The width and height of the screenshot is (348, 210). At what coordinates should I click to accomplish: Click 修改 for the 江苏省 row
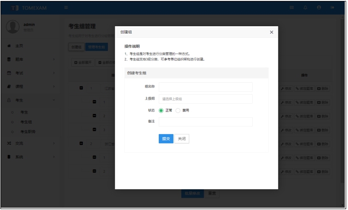click(286, 89)
